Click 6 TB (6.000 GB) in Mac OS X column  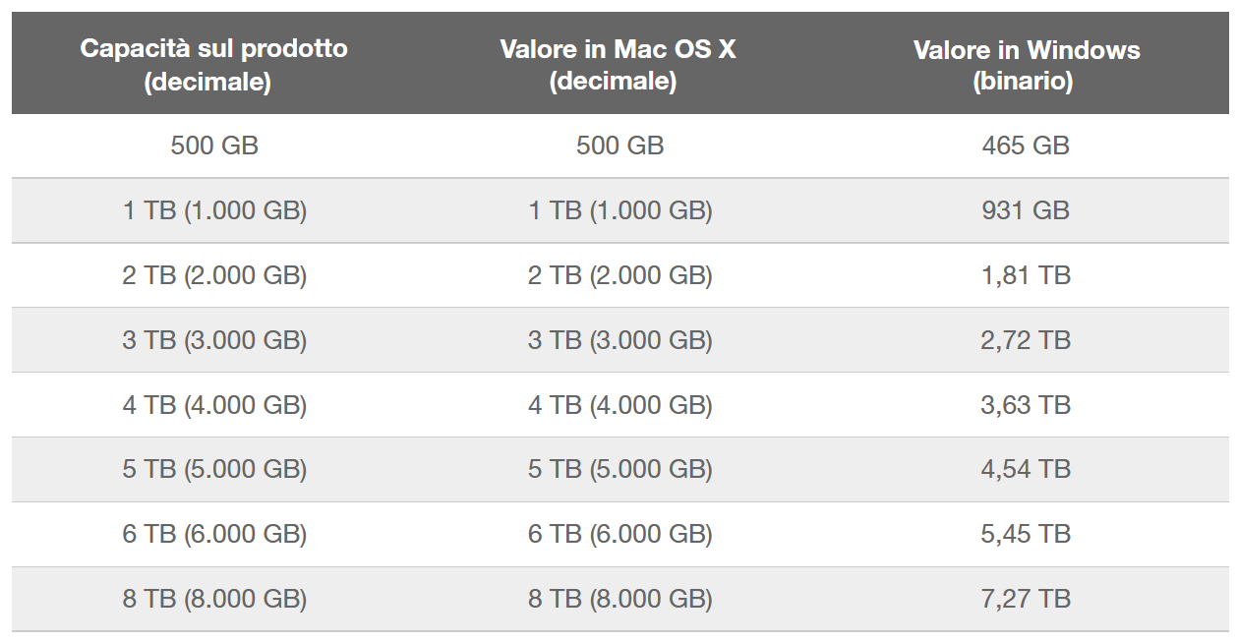pyautogui.click(x=620, y=535)
